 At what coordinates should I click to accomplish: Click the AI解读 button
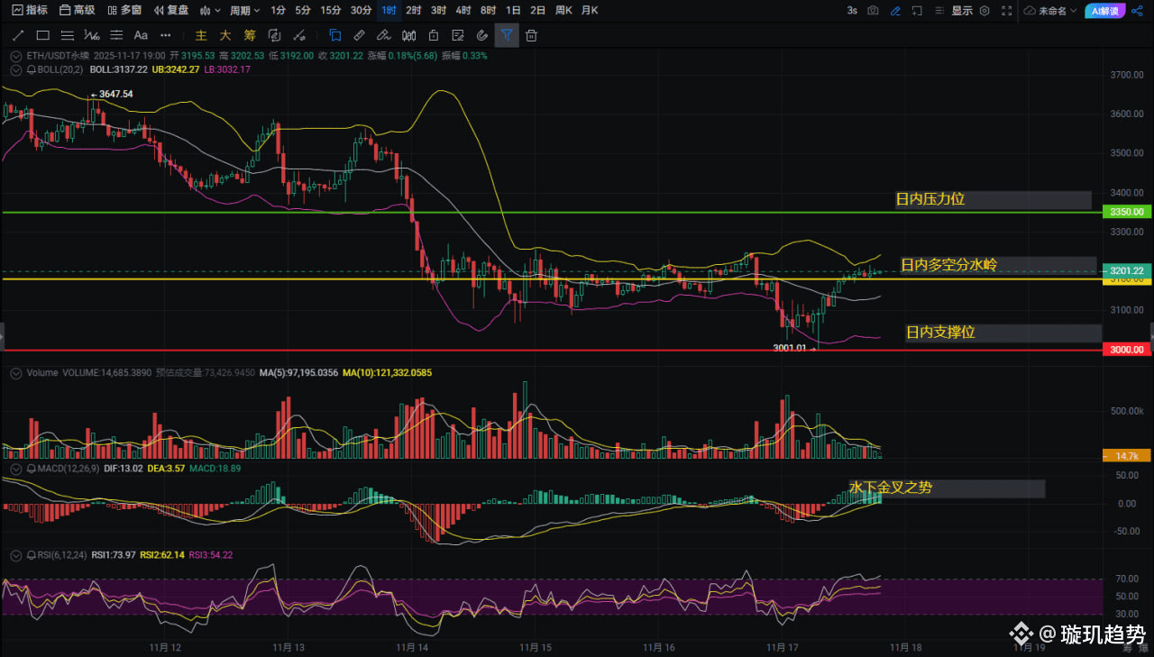[x=1103, y=10]
